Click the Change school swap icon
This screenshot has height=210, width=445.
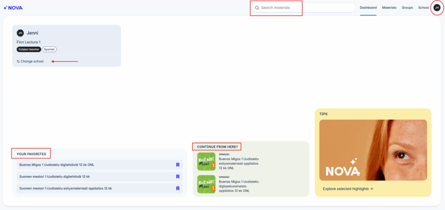click(18, 61)
